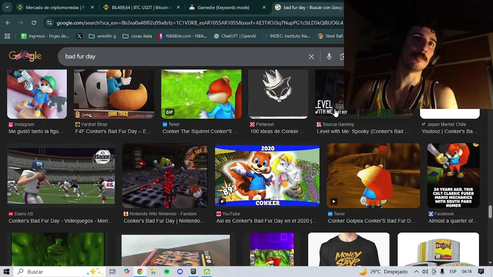493x277 pixels.
Task: Open the NBABite.com bookmark
Action: point(183,36)
